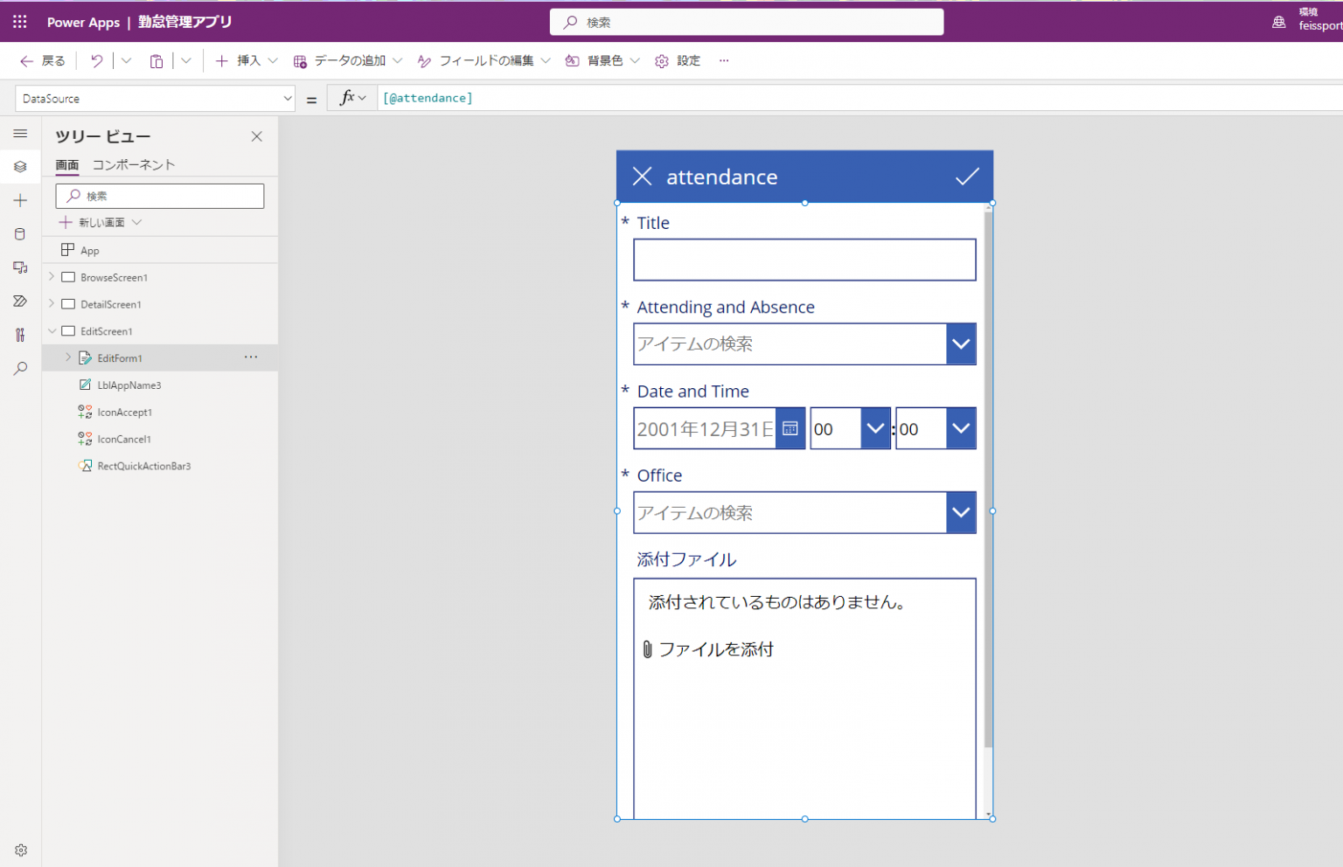
Task: Open the calendar date picker icon
Action: [790, 428]
